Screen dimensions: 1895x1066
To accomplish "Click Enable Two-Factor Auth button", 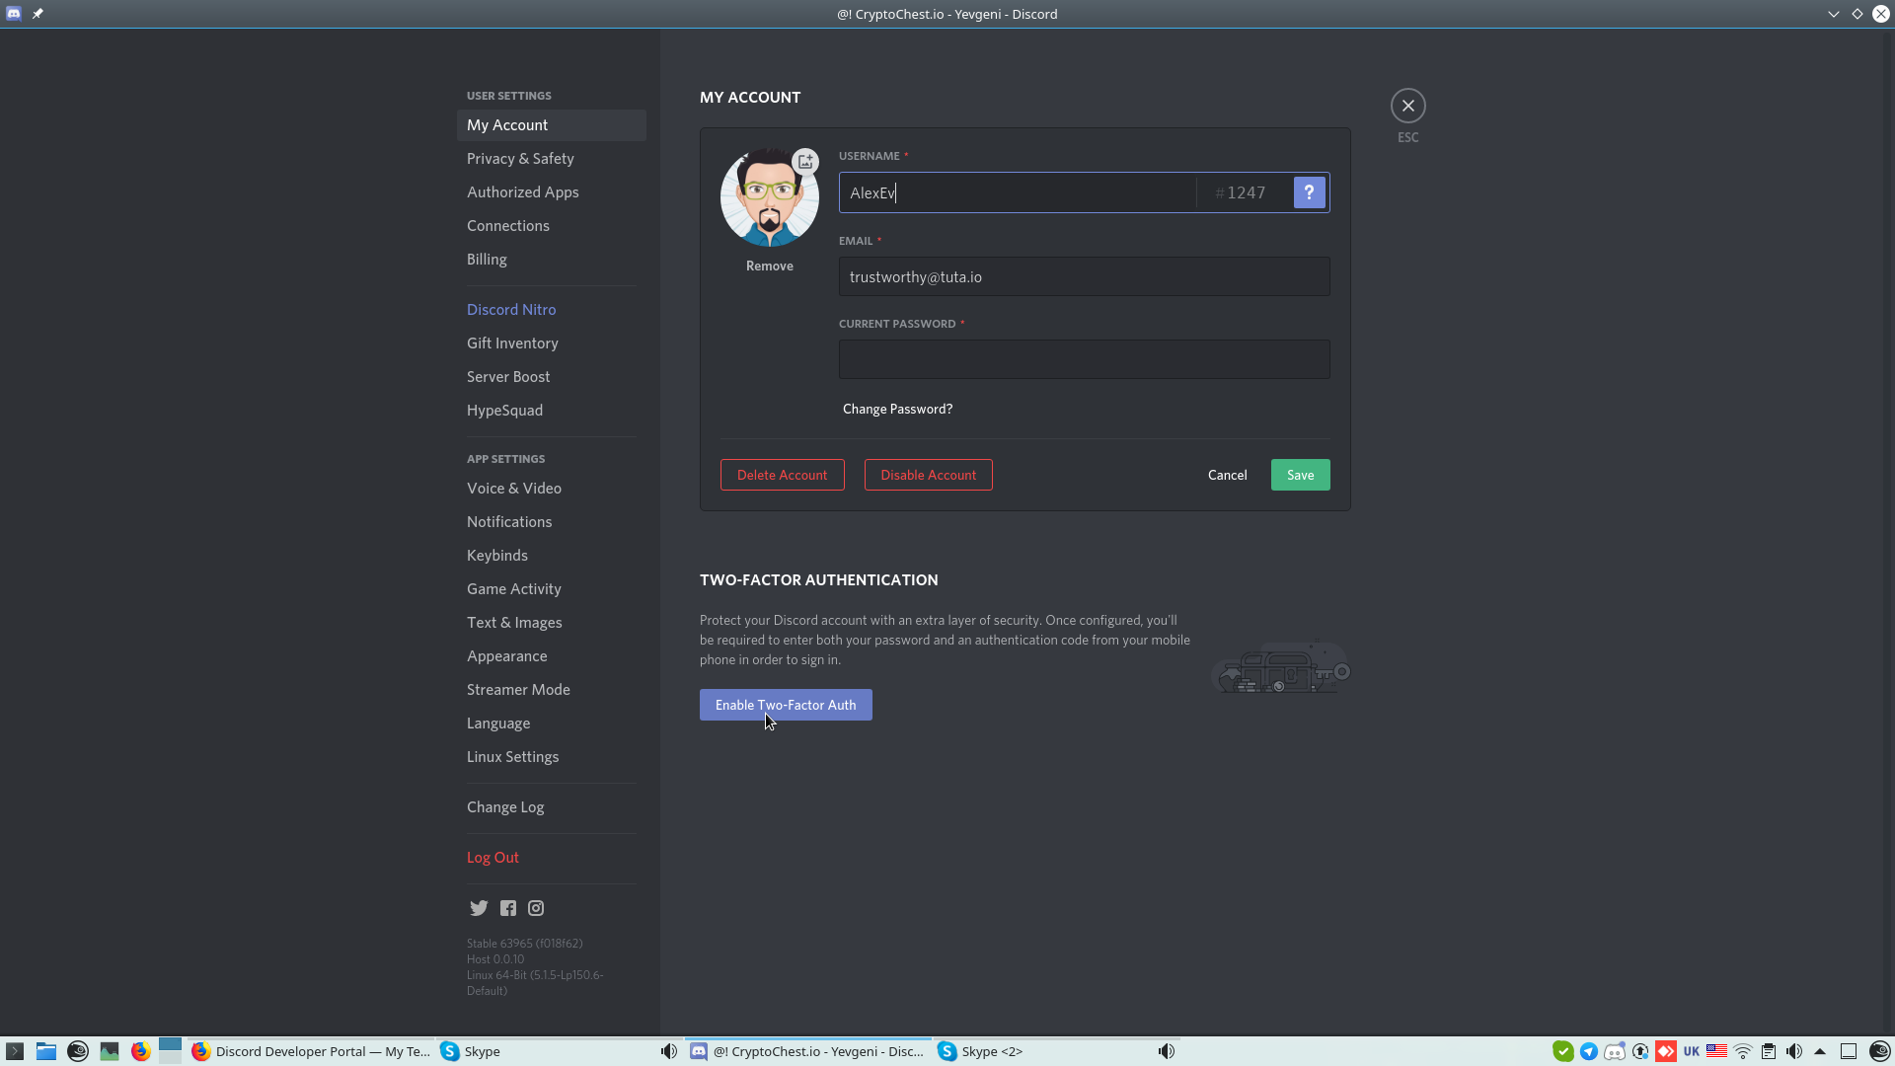I will 786,705.
